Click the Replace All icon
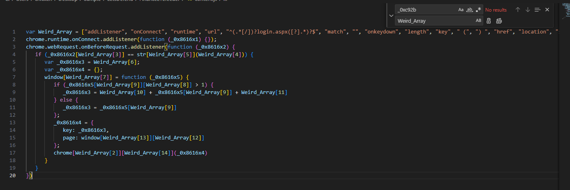The height and width of the screenshot is (190, 570). [499, 21]
